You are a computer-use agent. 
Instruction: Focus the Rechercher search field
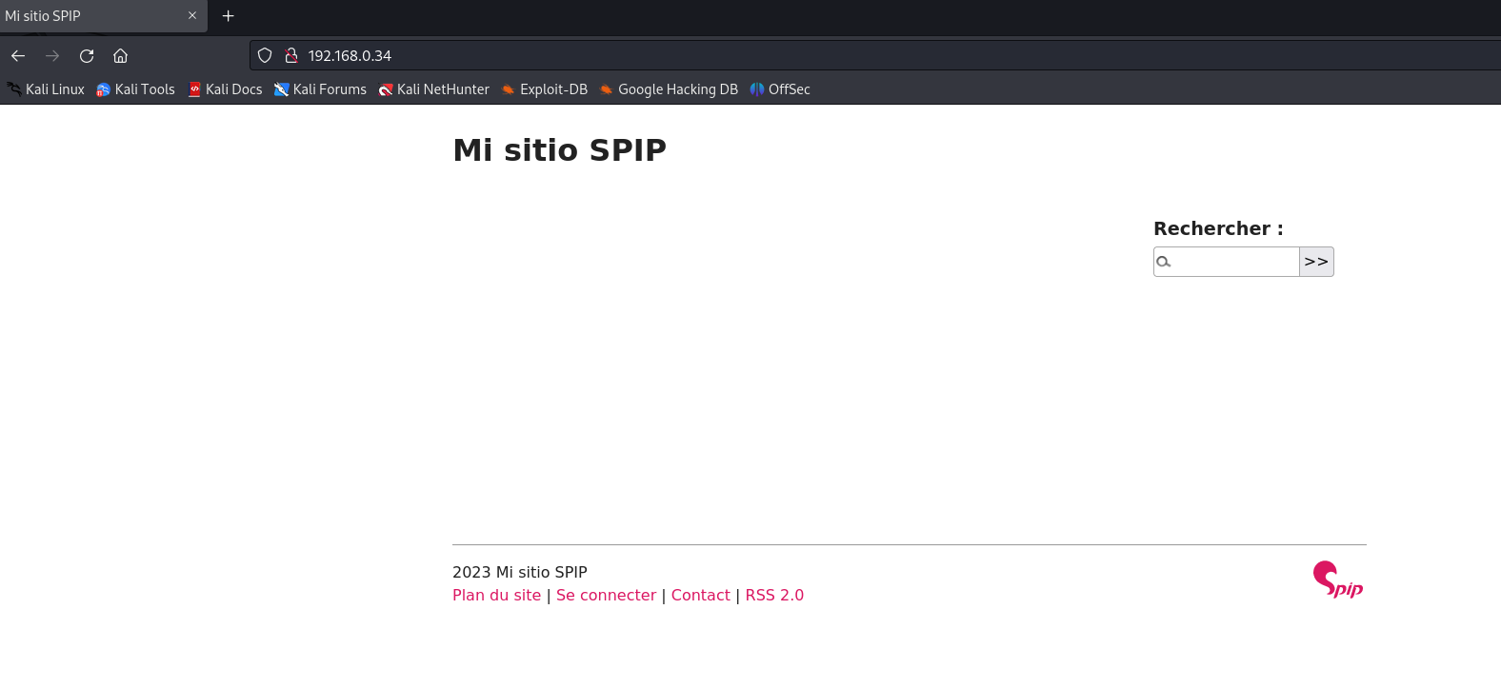1227,262
